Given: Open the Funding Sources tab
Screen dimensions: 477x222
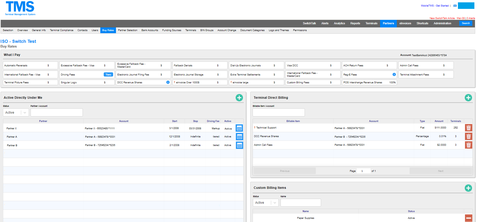Looking at the screenshot, I should point(172,30).
